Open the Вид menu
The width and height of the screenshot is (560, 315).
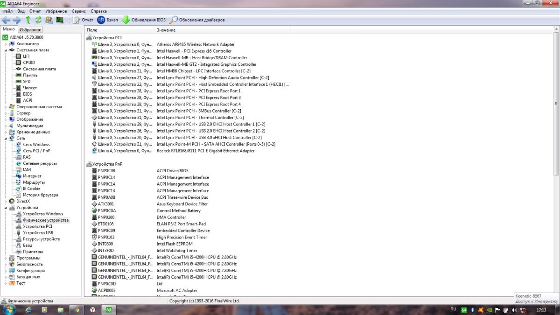pyautogui.click(x=21, y=11)
